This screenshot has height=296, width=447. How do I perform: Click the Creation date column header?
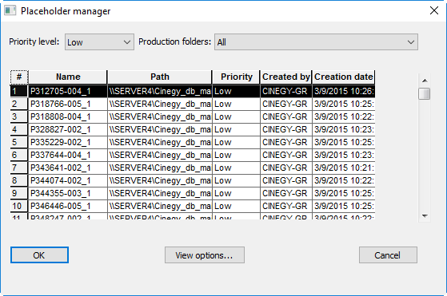tap(344, 77)
